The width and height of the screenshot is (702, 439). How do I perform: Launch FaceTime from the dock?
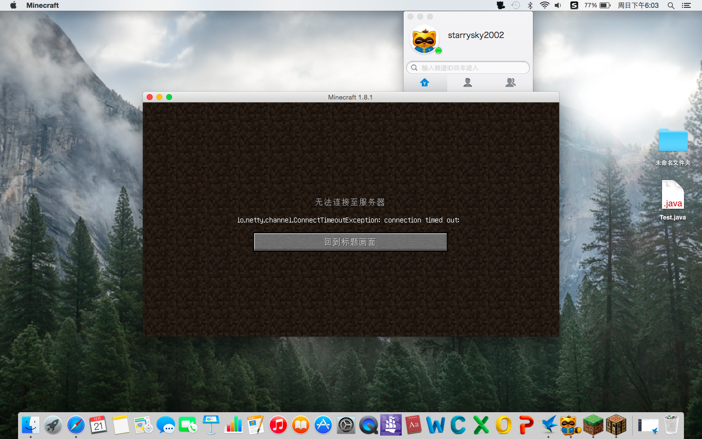[x=188, y=425]
